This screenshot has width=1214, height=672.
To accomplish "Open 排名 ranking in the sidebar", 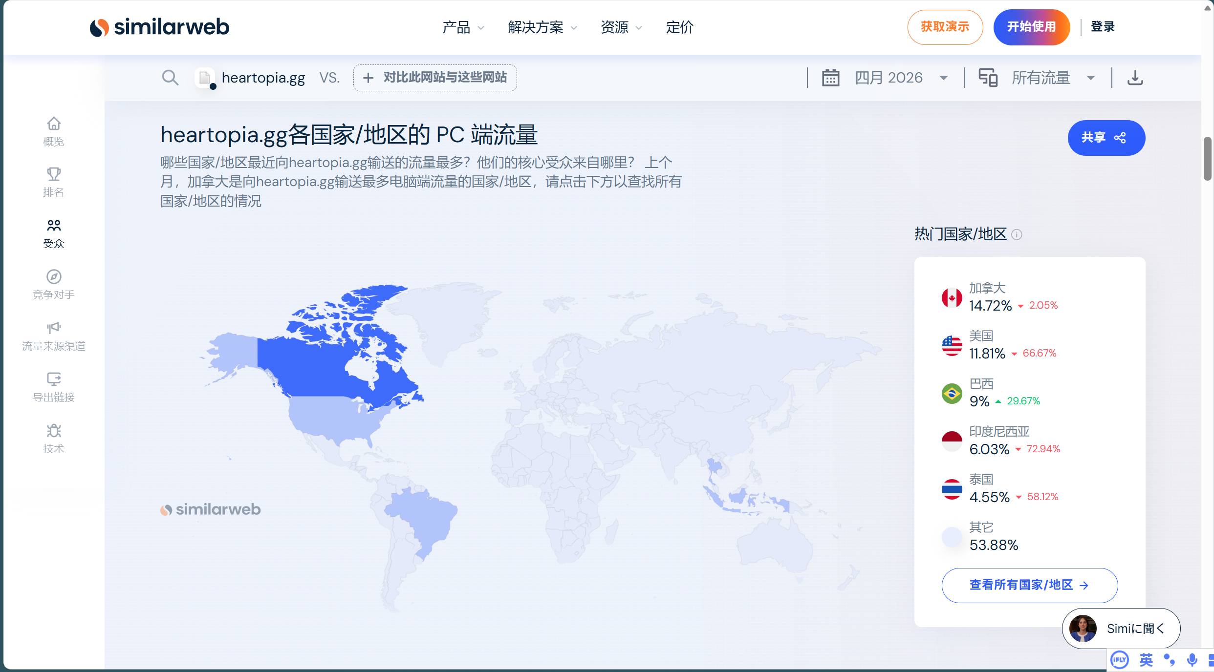I will tap(54, 182).
